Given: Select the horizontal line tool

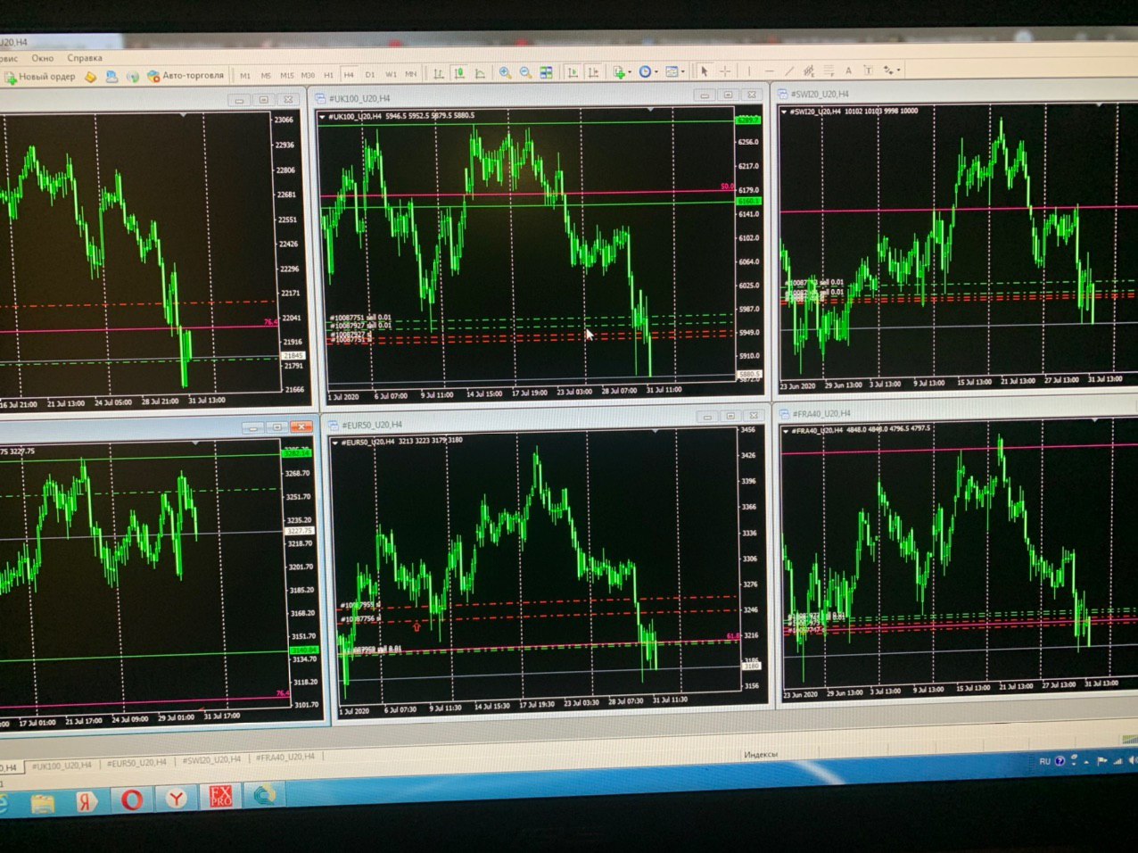Looking at the screenshot, I should (770, 71).
